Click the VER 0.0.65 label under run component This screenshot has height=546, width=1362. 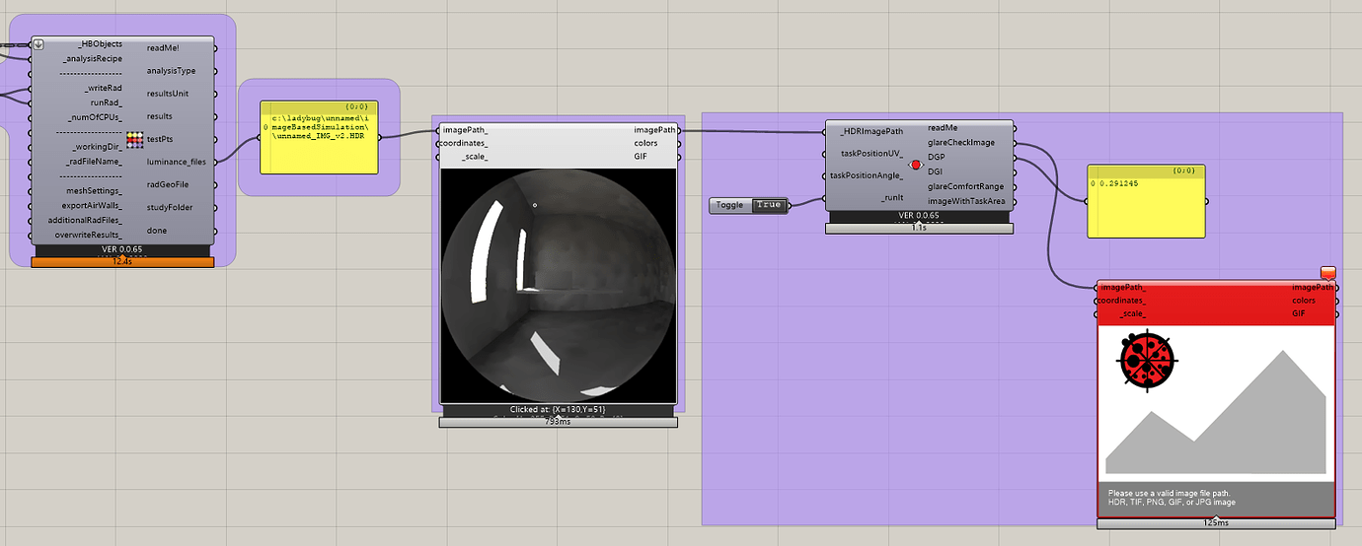[122, 249]
